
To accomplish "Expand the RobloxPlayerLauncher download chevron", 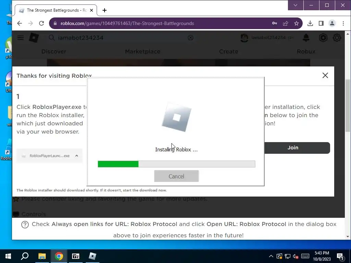I will point(76,156).
